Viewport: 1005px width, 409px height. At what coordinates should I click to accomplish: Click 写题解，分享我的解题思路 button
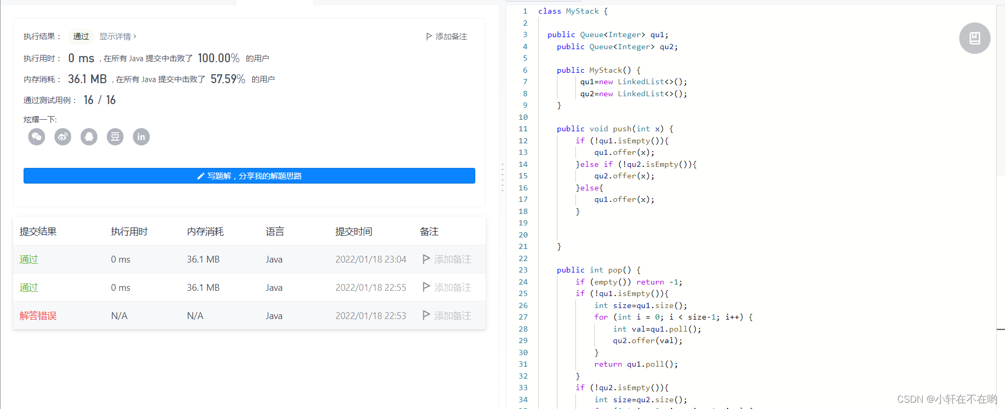tap(249, 176)
